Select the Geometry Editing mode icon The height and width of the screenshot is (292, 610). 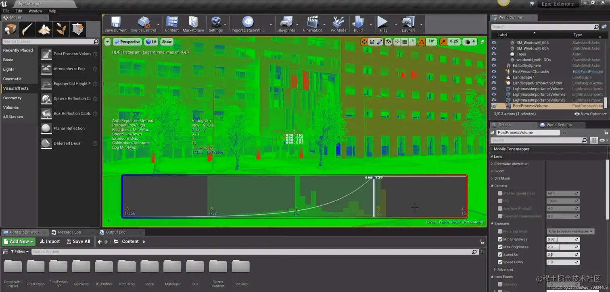coord(78,29)
